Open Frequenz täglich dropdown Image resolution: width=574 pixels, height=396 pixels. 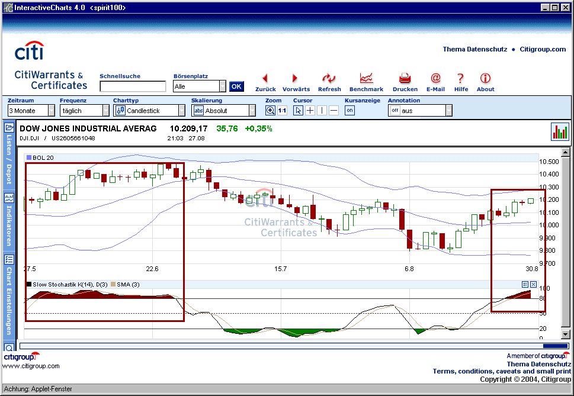(x=85, y=111)
